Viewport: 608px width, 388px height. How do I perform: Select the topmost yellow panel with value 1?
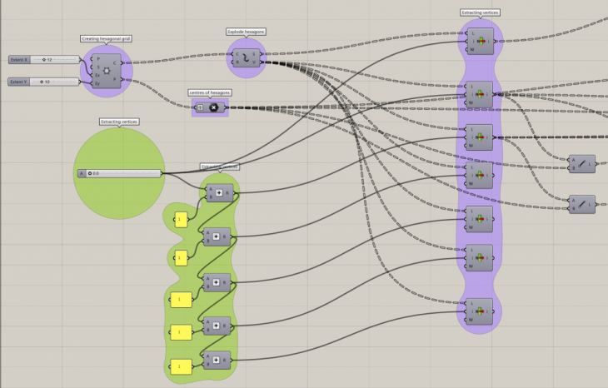[181, 220]
